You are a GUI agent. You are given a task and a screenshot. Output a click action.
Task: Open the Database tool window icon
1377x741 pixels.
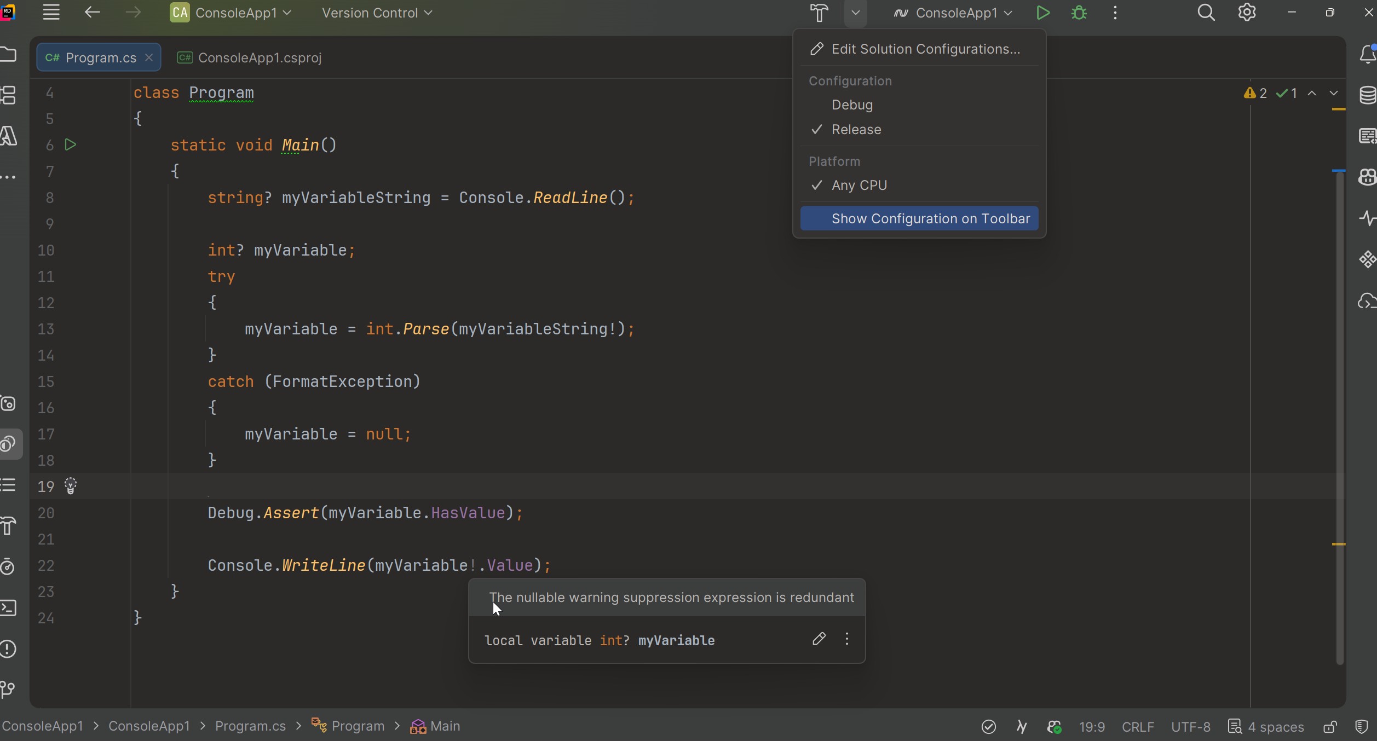click(x=1368, y=95)
